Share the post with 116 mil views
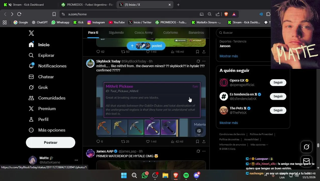Viewport: 320px width, 181px height. [204, 52]
